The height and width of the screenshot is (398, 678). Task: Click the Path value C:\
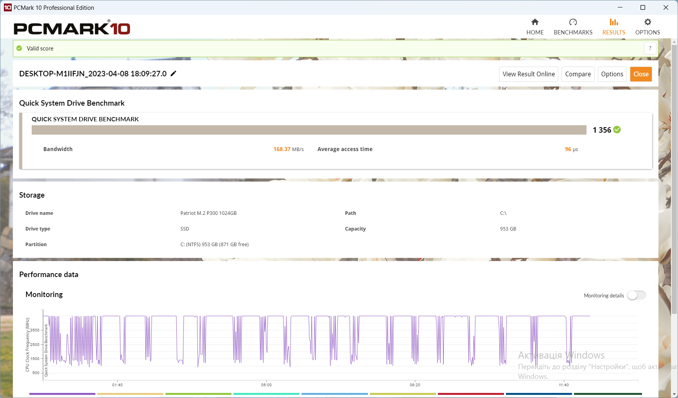(503, 213)
